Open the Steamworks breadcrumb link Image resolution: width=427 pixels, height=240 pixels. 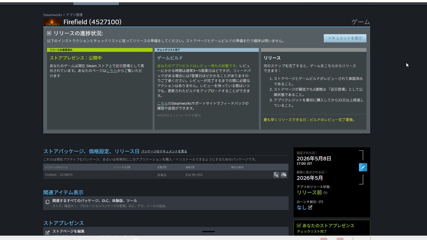coord(52,15)
